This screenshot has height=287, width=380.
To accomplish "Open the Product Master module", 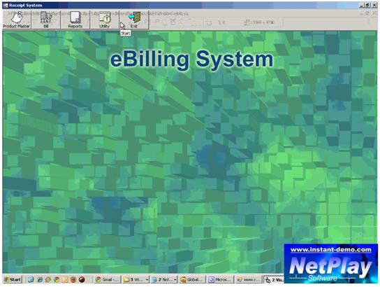I will 17,20.
